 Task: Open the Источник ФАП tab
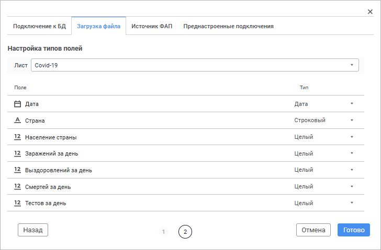[x=152, y=26]
